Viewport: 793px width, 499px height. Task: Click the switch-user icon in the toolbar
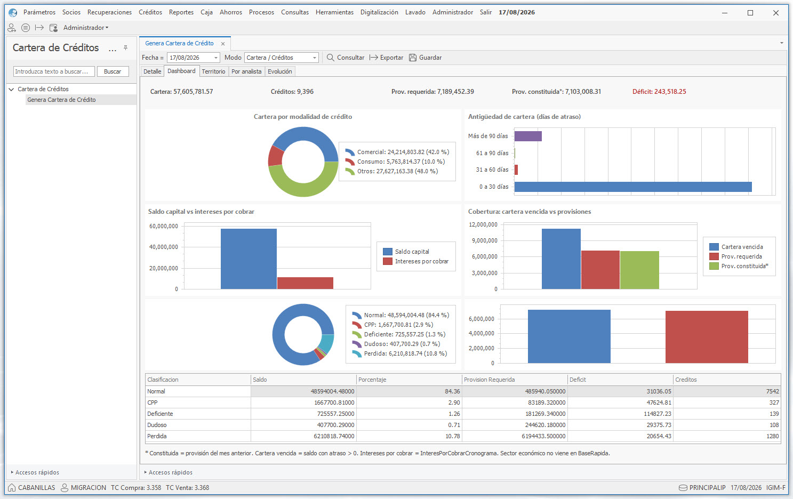coord(12,28)
